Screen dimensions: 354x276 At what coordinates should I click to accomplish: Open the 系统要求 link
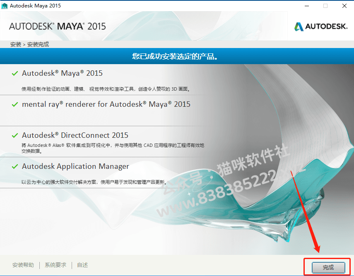point(55,265)
